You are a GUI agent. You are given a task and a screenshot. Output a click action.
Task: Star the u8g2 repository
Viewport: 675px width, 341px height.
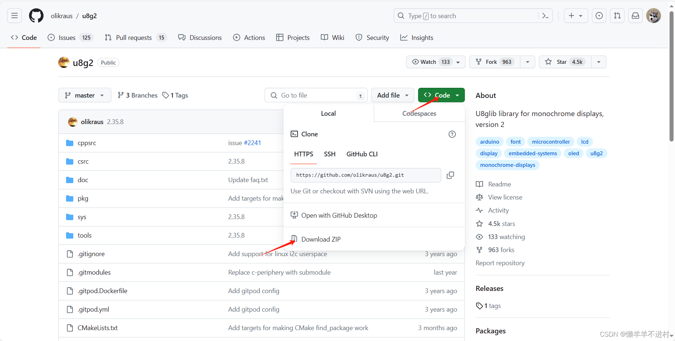pyautogui.click(x=565, y=62)
